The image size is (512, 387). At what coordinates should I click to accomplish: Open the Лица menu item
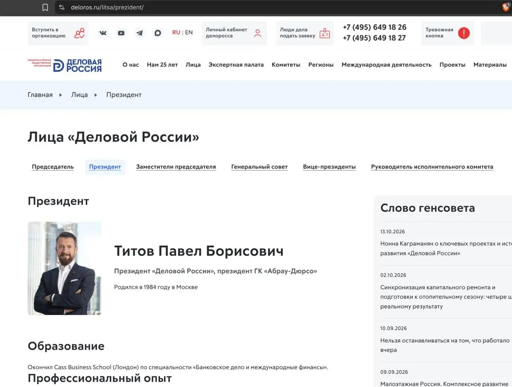[193, 64]
